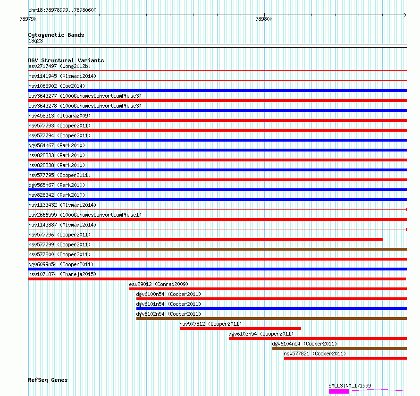This screenshot has height=396, width=420.
Task: Click the esv2717497 (Wong2012b) variant label
Action: coord(59,66)
